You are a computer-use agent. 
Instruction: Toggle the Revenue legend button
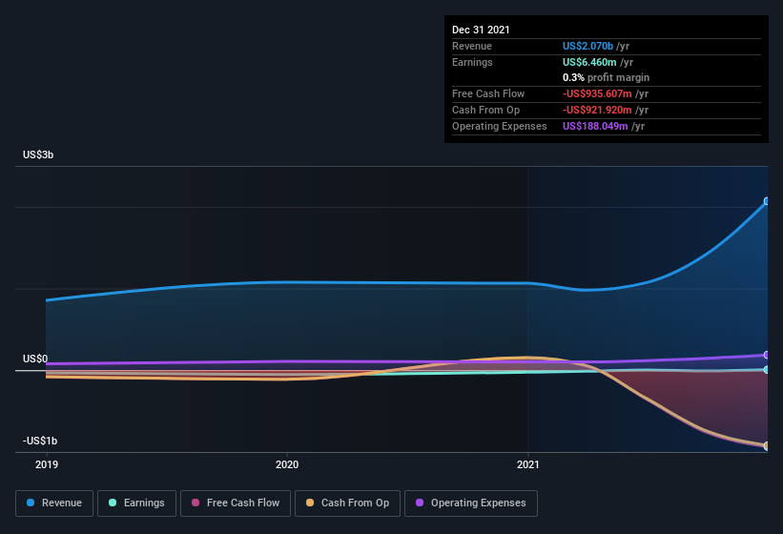[54, 503]
